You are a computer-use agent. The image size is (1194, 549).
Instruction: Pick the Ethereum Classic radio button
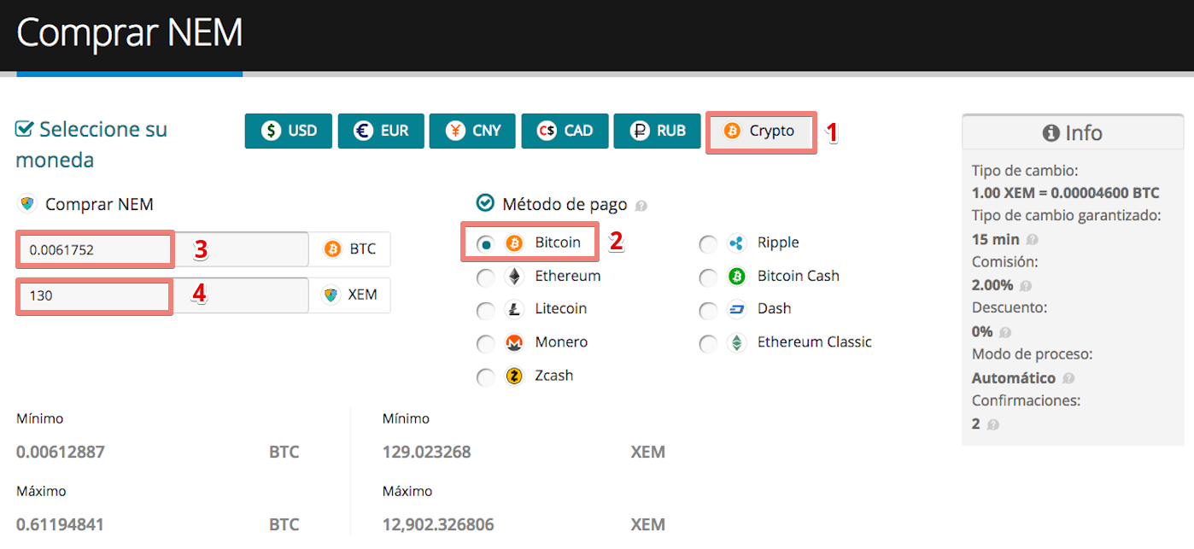tap(708, 344)
